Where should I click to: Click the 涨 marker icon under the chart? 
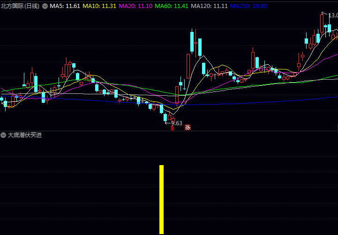(x=188, y=128)
